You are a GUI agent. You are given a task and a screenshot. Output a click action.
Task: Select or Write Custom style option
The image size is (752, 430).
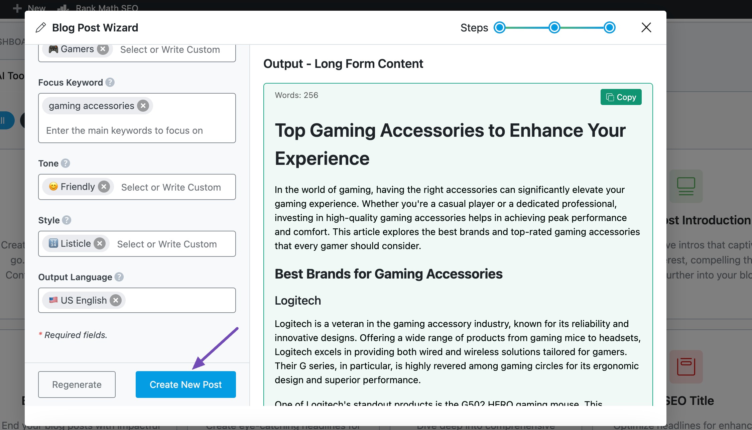(x=167, y=243)
